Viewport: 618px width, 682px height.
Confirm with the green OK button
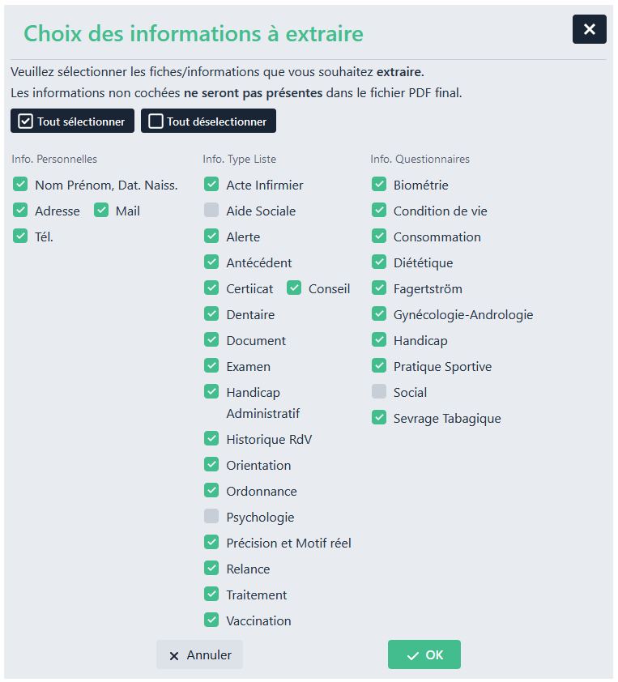pyautogui.click(x=424, y=654)
